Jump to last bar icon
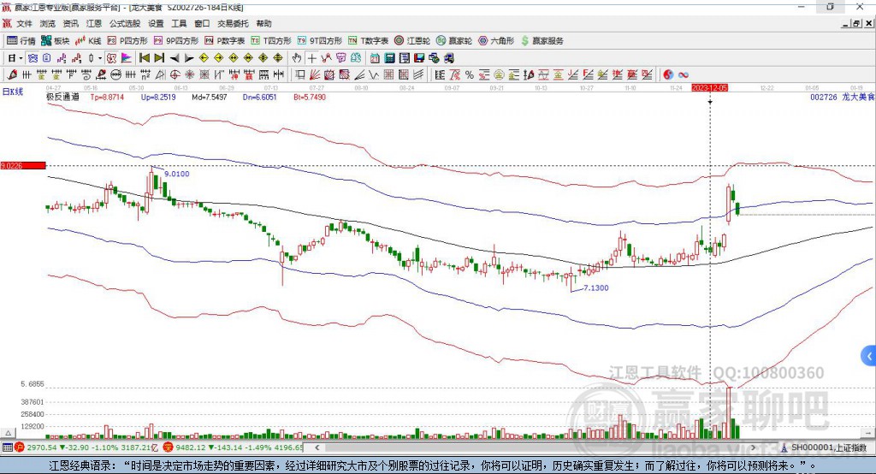The width and height of the screenshot is (876, 474). pyautogui.click(x=159, y=58)
